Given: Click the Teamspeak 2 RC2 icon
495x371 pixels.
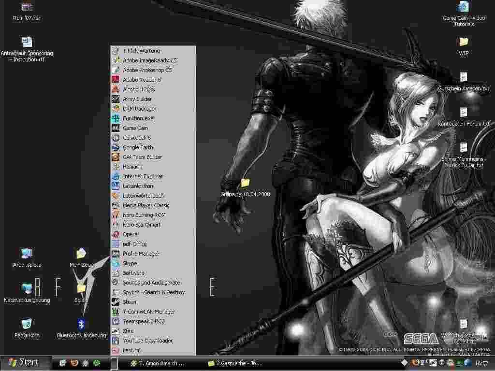Looking at the screenshot, I should 116,321.
